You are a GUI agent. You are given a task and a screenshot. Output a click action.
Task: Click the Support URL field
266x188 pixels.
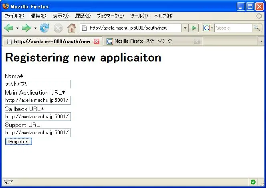click(x=38, y=133)
